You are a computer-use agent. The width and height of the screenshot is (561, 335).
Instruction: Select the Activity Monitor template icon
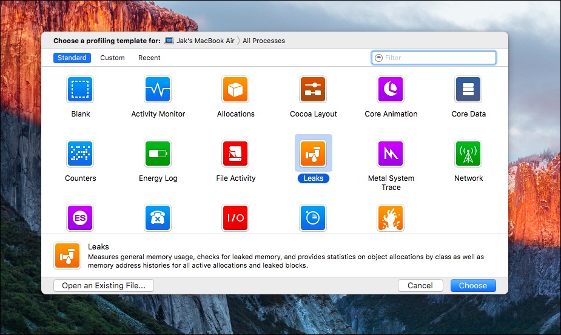click(158, 89)
